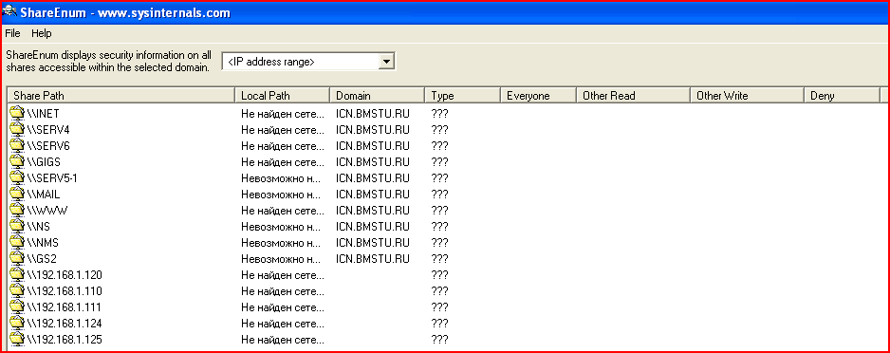Viewport: 890px width, 353px height.
Task: Select the \\192.168.1.124 share path text
Action: 65,324
